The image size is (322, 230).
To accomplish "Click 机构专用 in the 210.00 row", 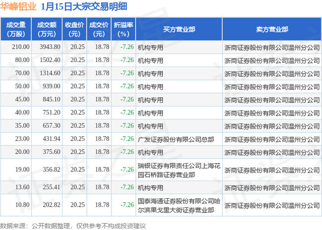I will click(x=150, y=48).
